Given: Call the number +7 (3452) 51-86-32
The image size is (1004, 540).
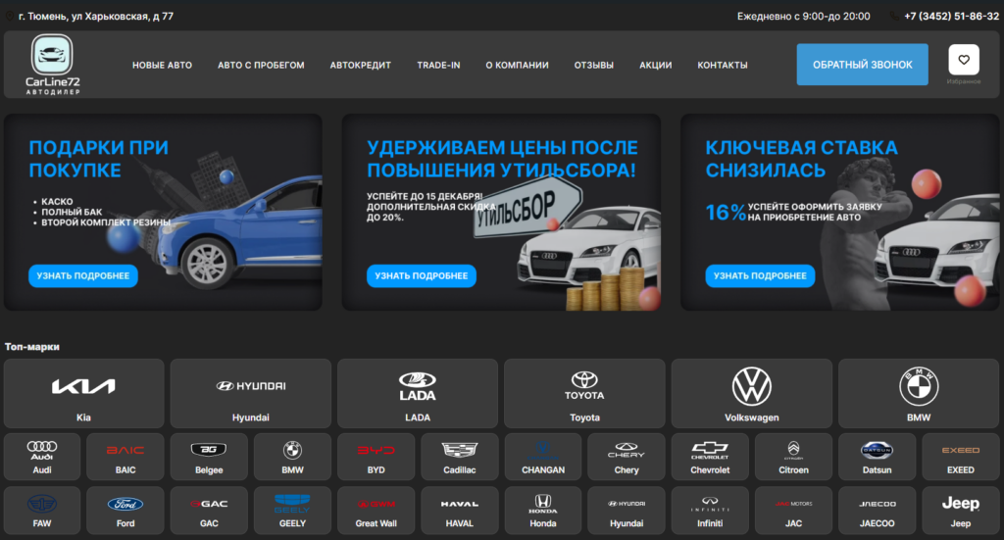Looking at the screenshot, I should pos(951,16).
